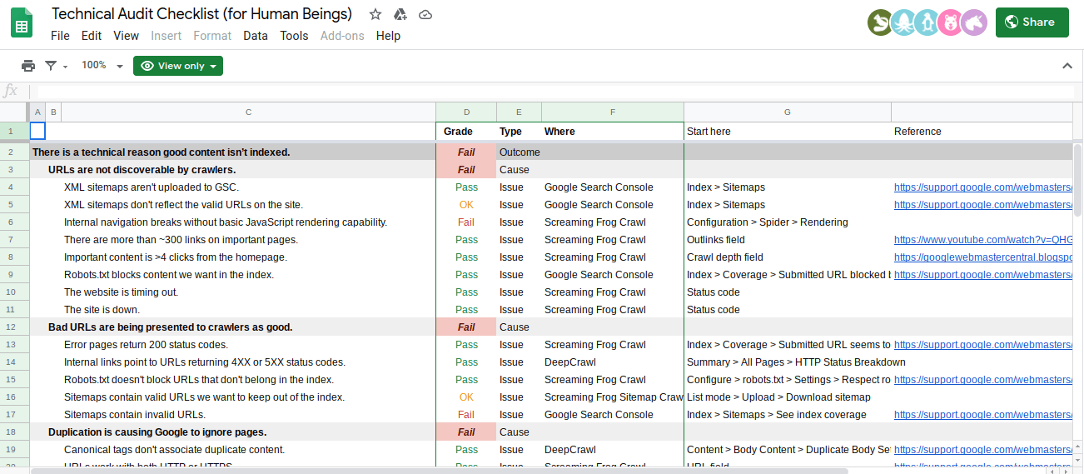Click the first anonymous collaborator avatar
This screenshot has height=474, width=1084.
[879, 22]
